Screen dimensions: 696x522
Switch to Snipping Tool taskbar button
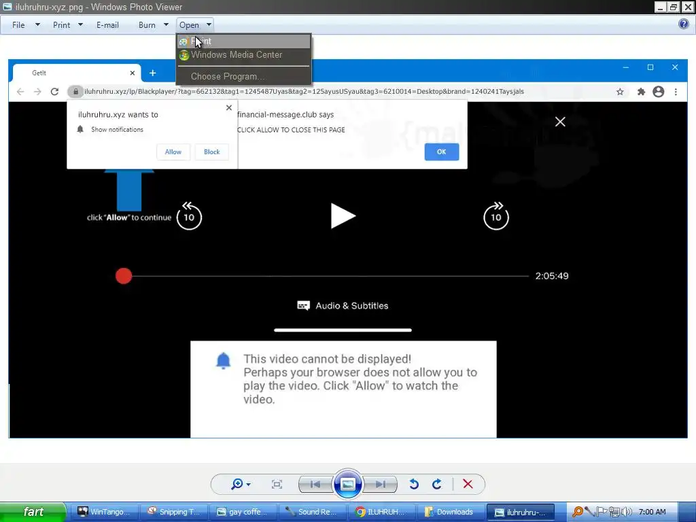coord(173,512)
